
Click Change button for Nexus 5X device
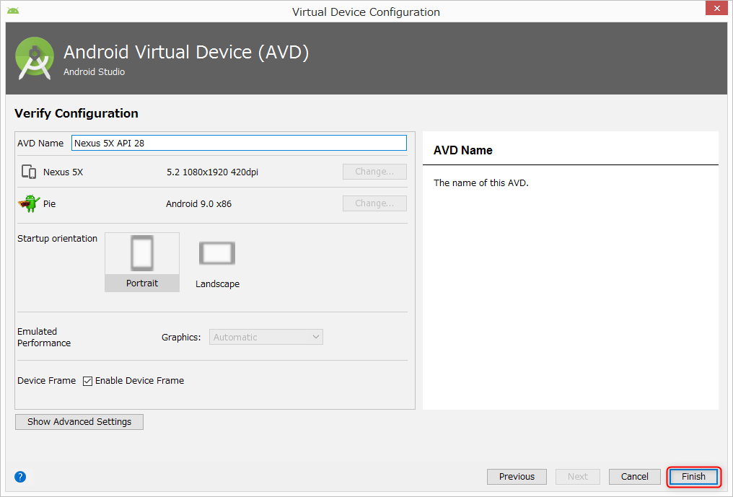(374, 172)
